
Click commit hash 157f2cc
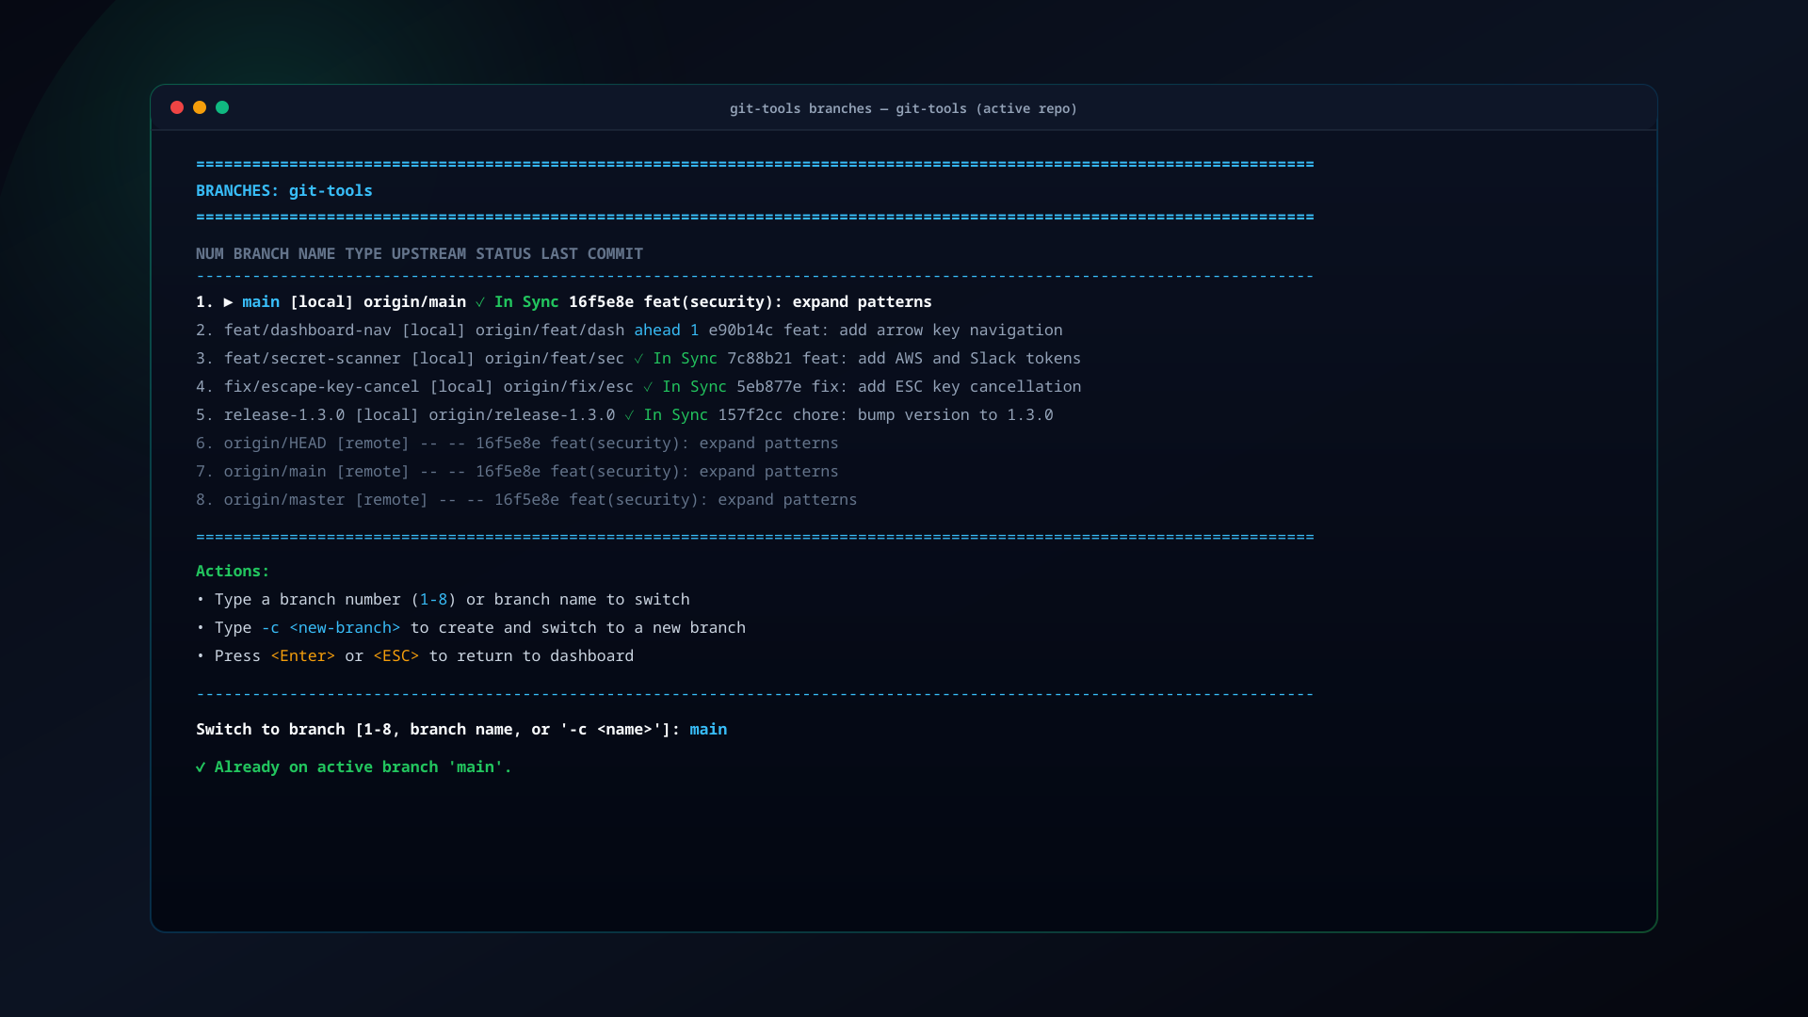click(x=751, y=415)
